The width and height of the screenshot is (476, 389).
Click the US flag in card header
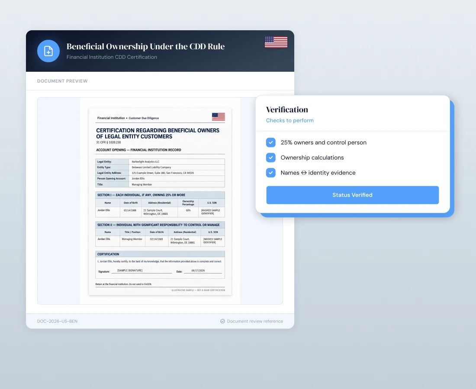(x=276, y=42)
